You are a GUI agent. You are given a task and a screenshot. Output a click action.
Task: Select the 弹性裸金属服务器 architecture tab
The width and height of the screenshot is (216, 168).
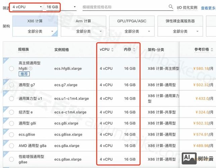click(180, 21)
